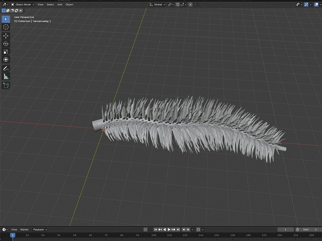Select the Add Cube tool

pos(6,85)
